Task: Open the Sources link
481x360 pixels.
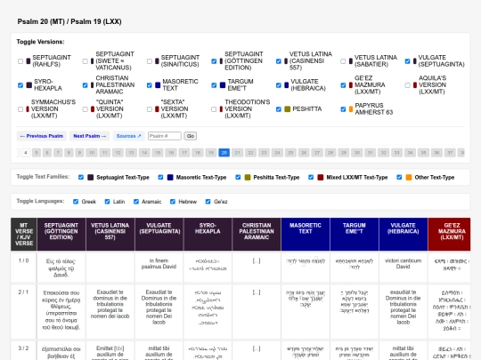Action: [128, 136]
